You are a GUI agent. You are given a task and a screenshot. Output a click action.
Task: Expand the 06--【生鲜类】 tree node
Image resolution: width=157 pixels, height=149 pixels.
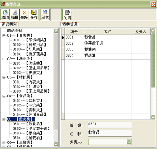4,143
